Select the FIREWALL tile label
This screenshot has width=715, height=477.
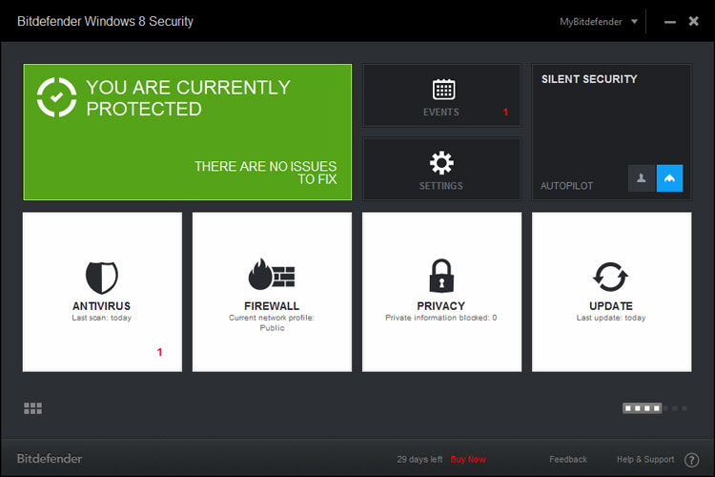coord(272,306)
